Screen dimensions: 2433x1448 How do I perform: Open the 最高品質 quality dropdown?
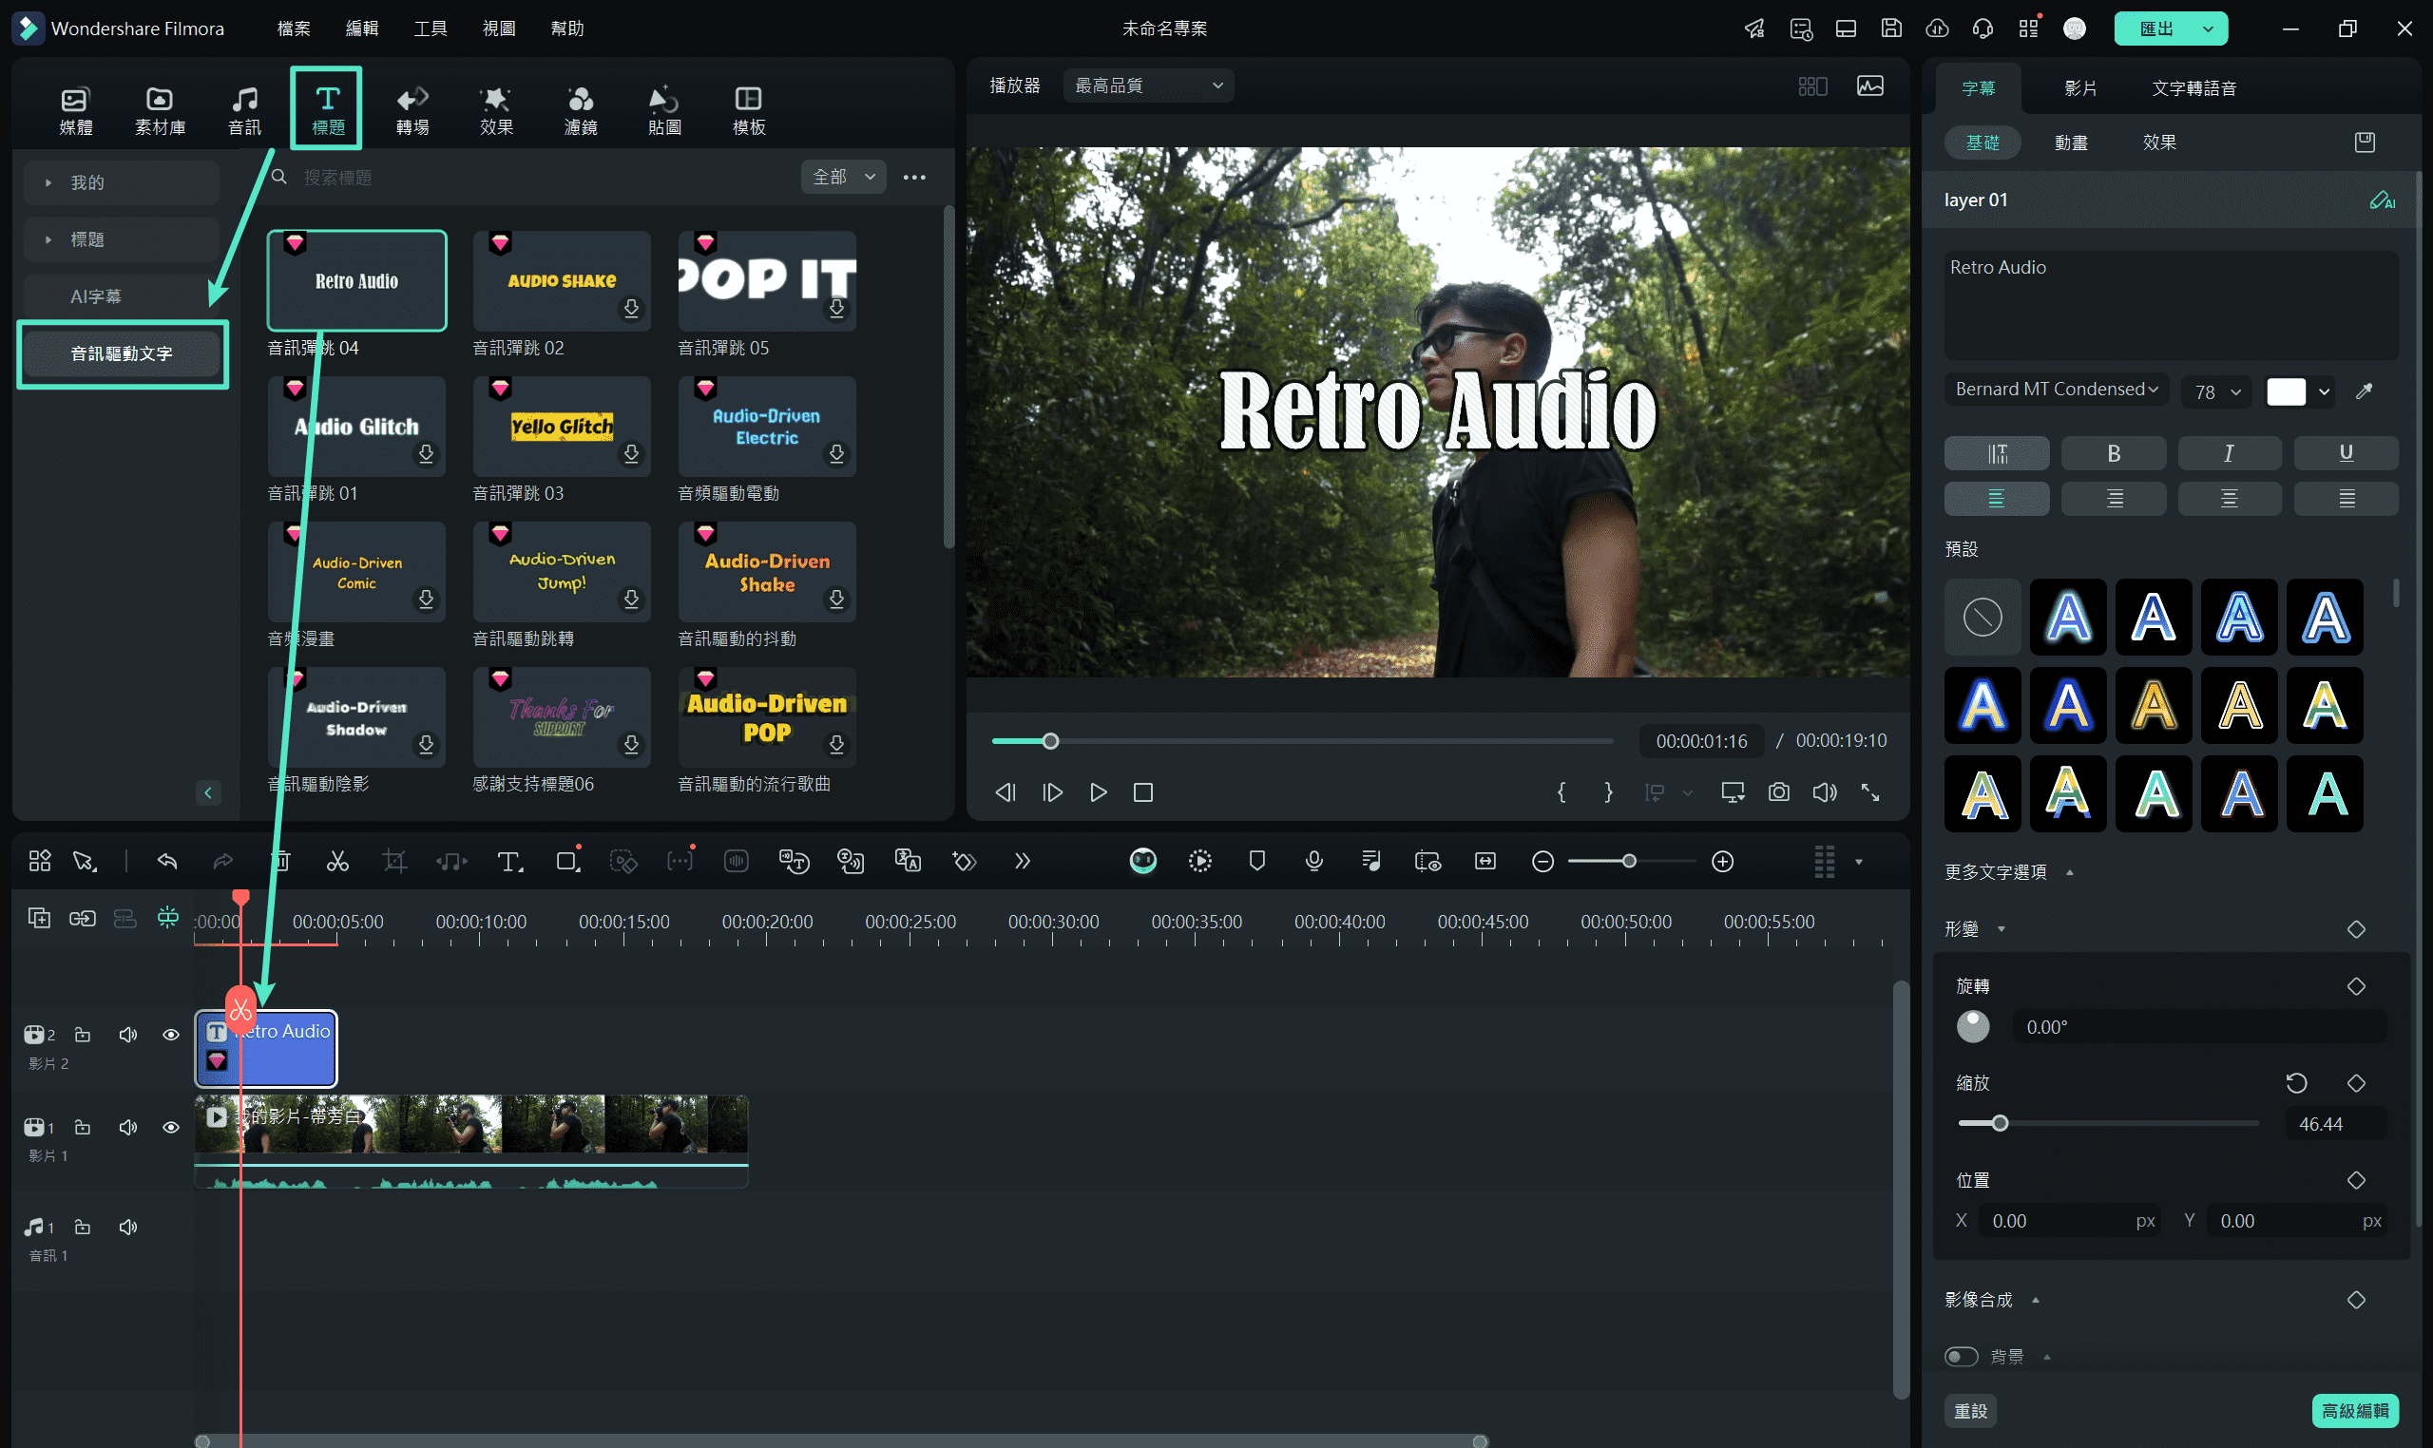click(x=1148, y=86)
